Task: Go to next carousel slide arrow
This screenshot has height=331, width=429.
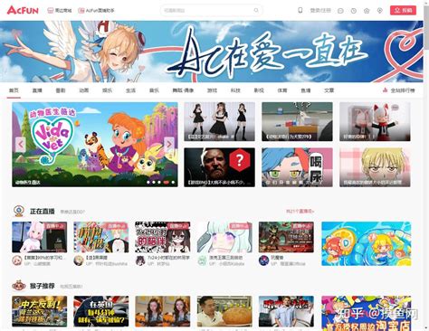Action: tap(169, 145)
